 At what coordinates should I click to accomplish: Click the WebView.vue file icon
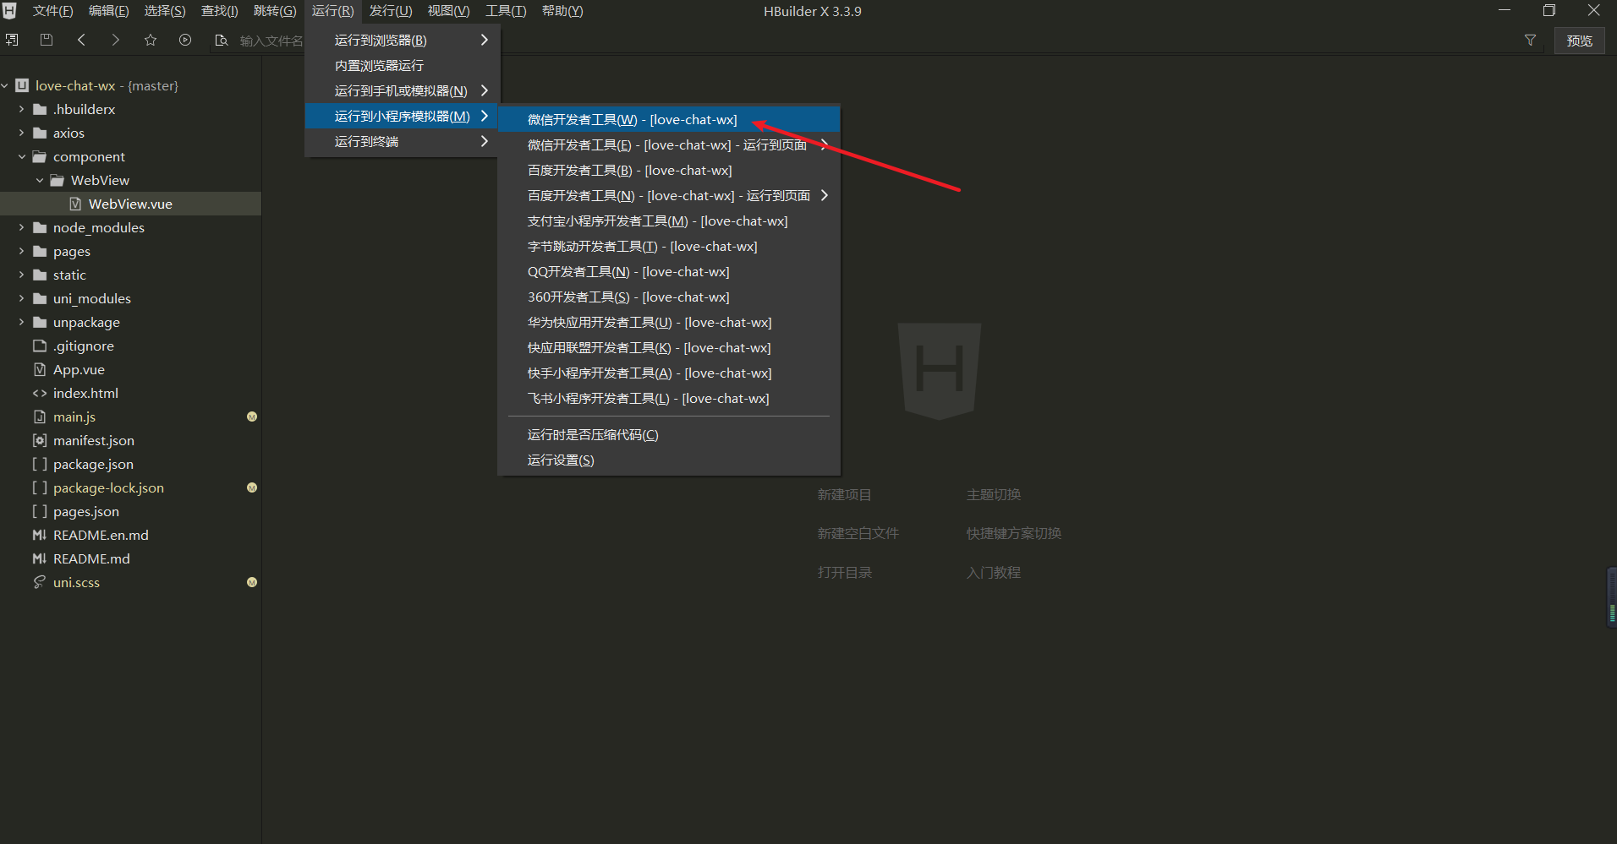75,204
